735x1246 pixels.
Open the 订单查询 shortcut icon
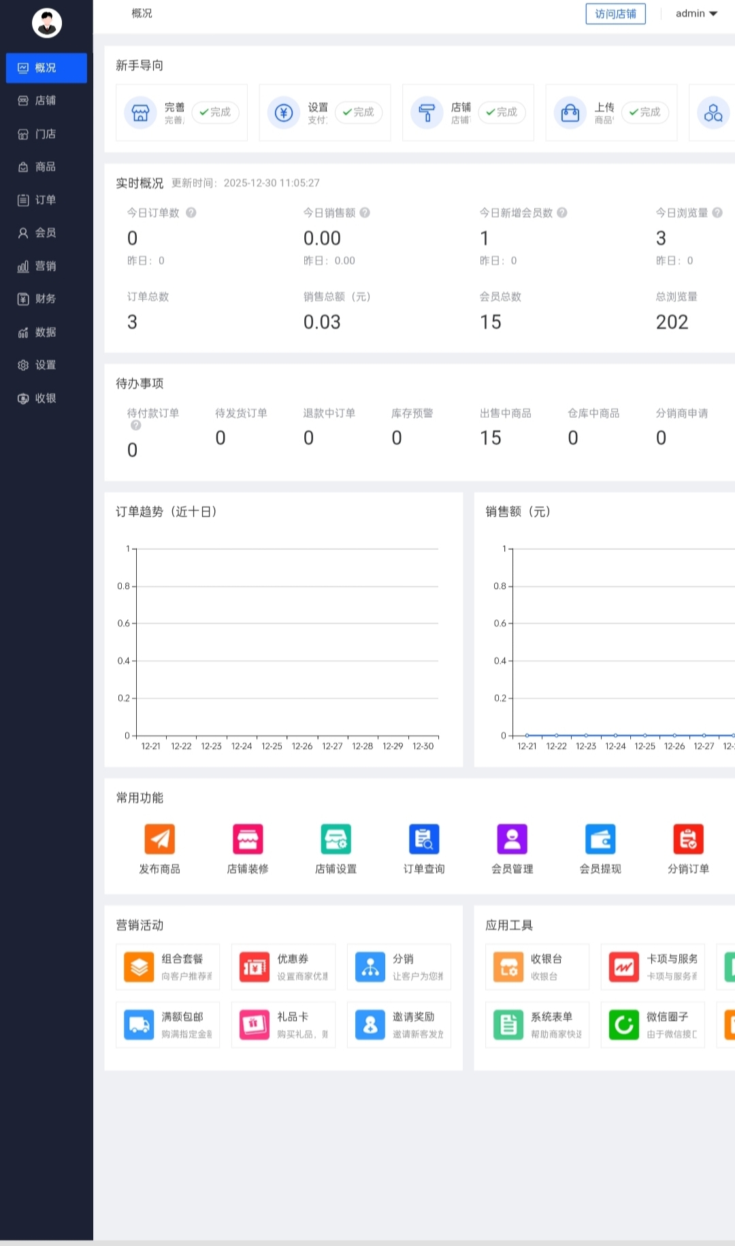coord(424,838)
